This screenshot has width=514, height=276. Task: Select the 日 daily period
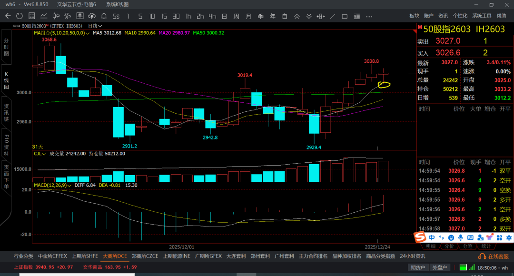[x=224, y=16]
